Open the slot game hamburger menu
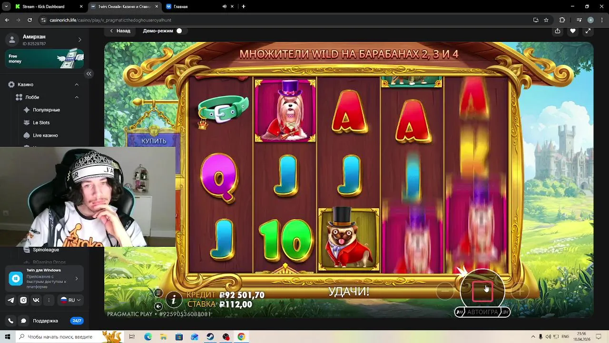 158,293
